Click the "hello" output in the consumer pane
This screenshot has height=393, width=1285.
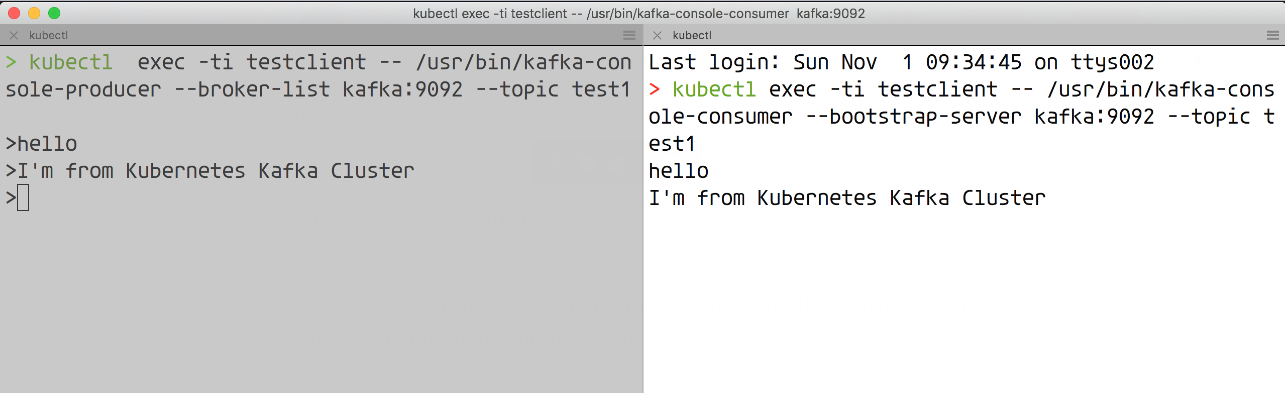tap(679, 171)
